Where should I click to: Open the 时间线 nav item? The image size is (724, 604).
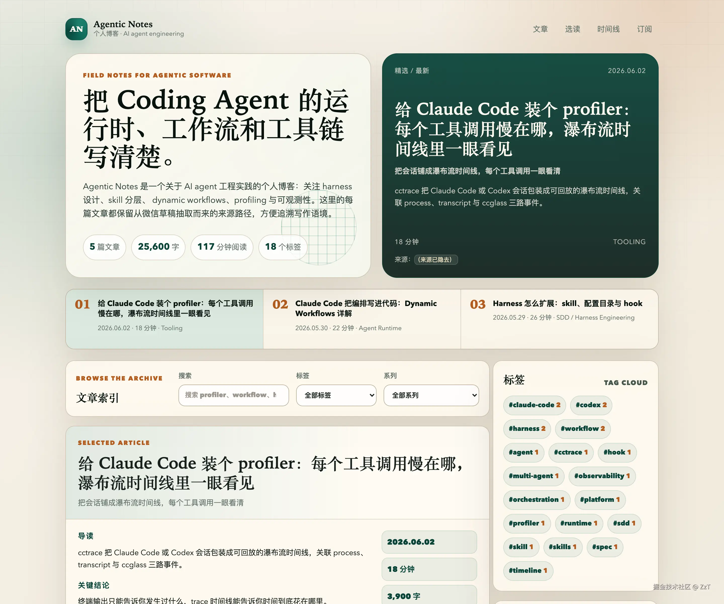[x=608, y=29]
